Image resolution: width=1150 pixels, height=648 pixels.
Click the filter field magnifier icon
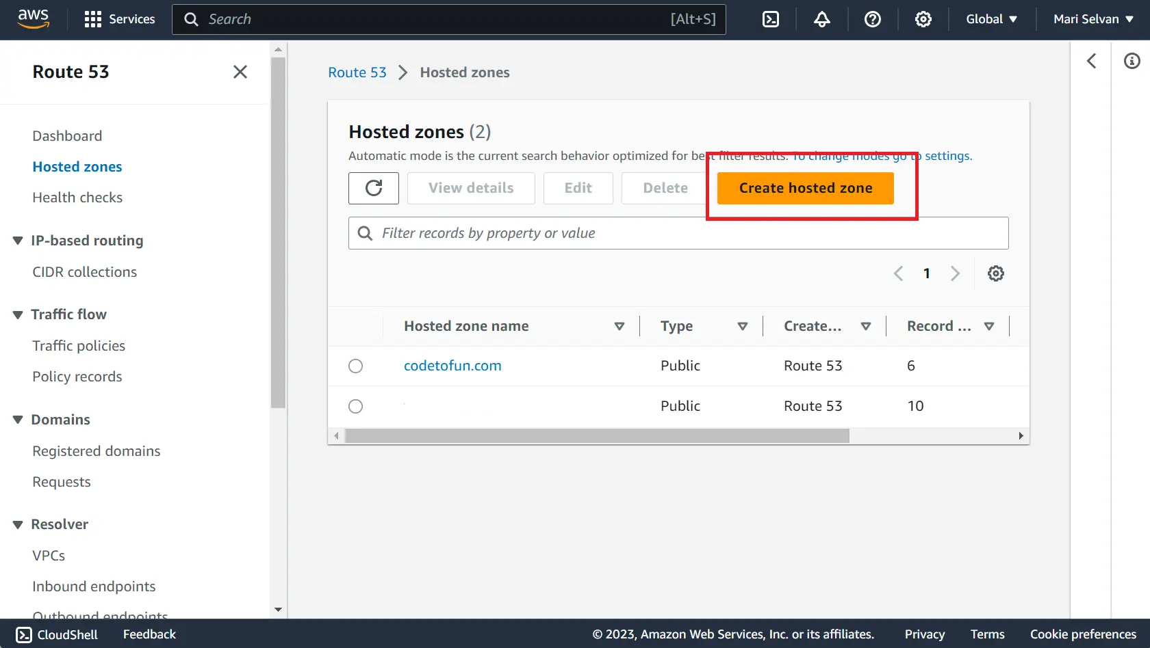[x=366, y=233]
